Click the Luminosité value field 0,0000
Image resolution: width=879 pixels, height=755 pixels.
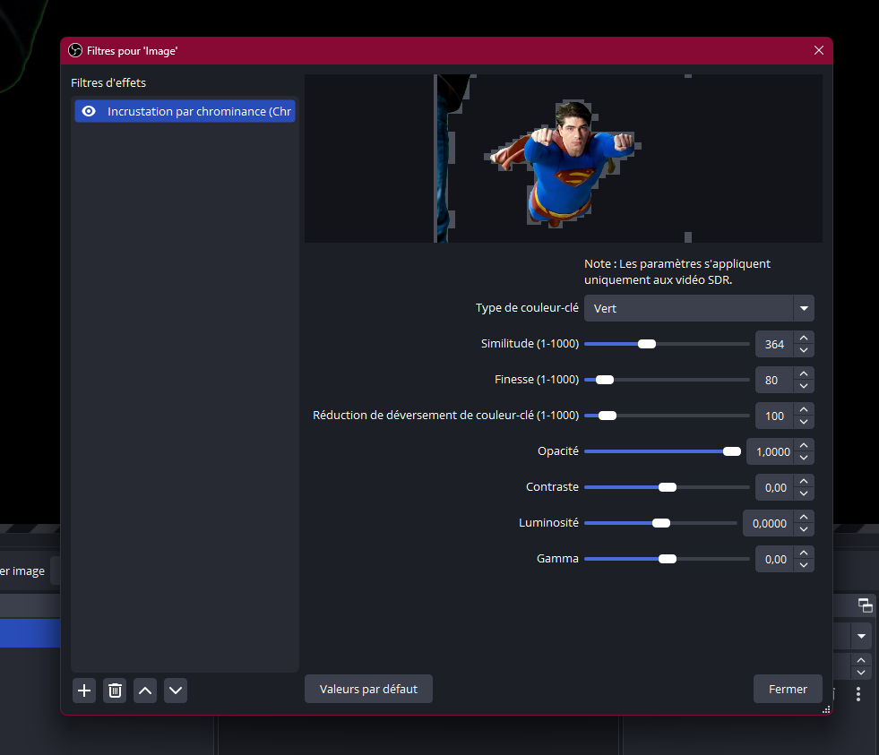coord(769,524)
